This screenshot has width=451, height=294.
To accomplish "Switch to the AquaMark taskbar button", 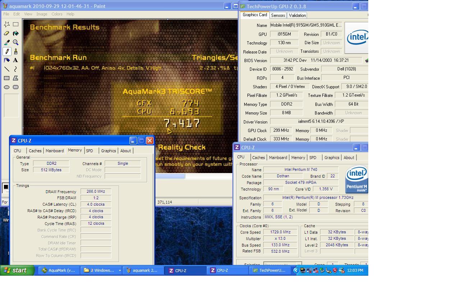I will pos(59,270).
